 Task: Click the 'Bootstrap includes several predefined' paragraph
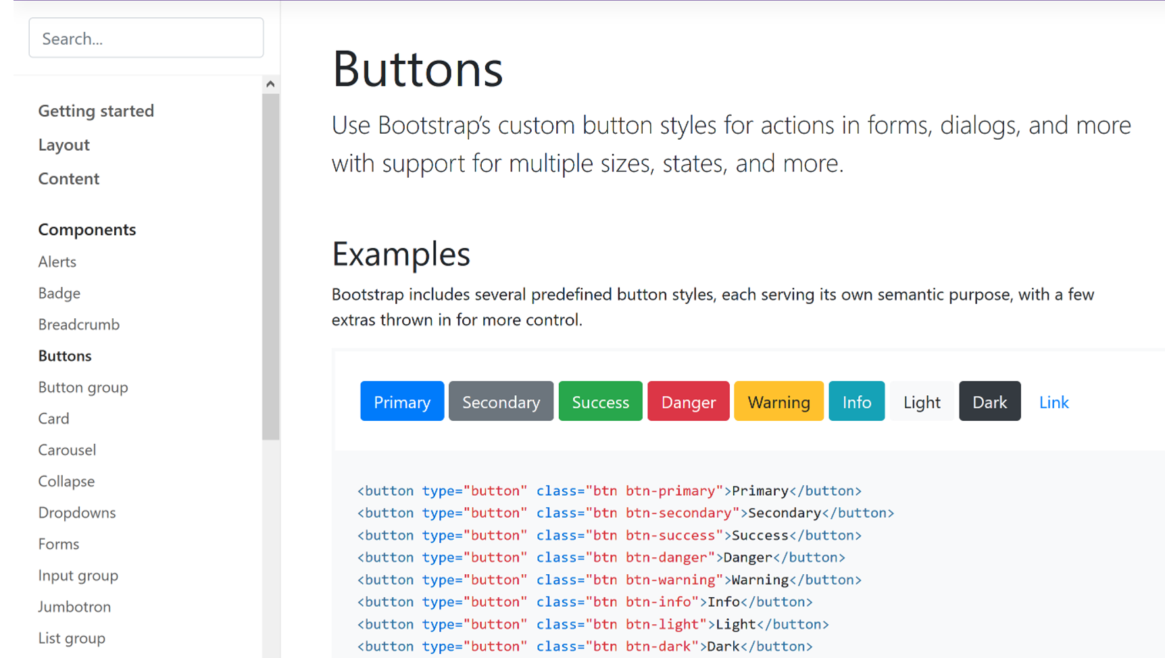pyautogui.click(x=713, y=307)
